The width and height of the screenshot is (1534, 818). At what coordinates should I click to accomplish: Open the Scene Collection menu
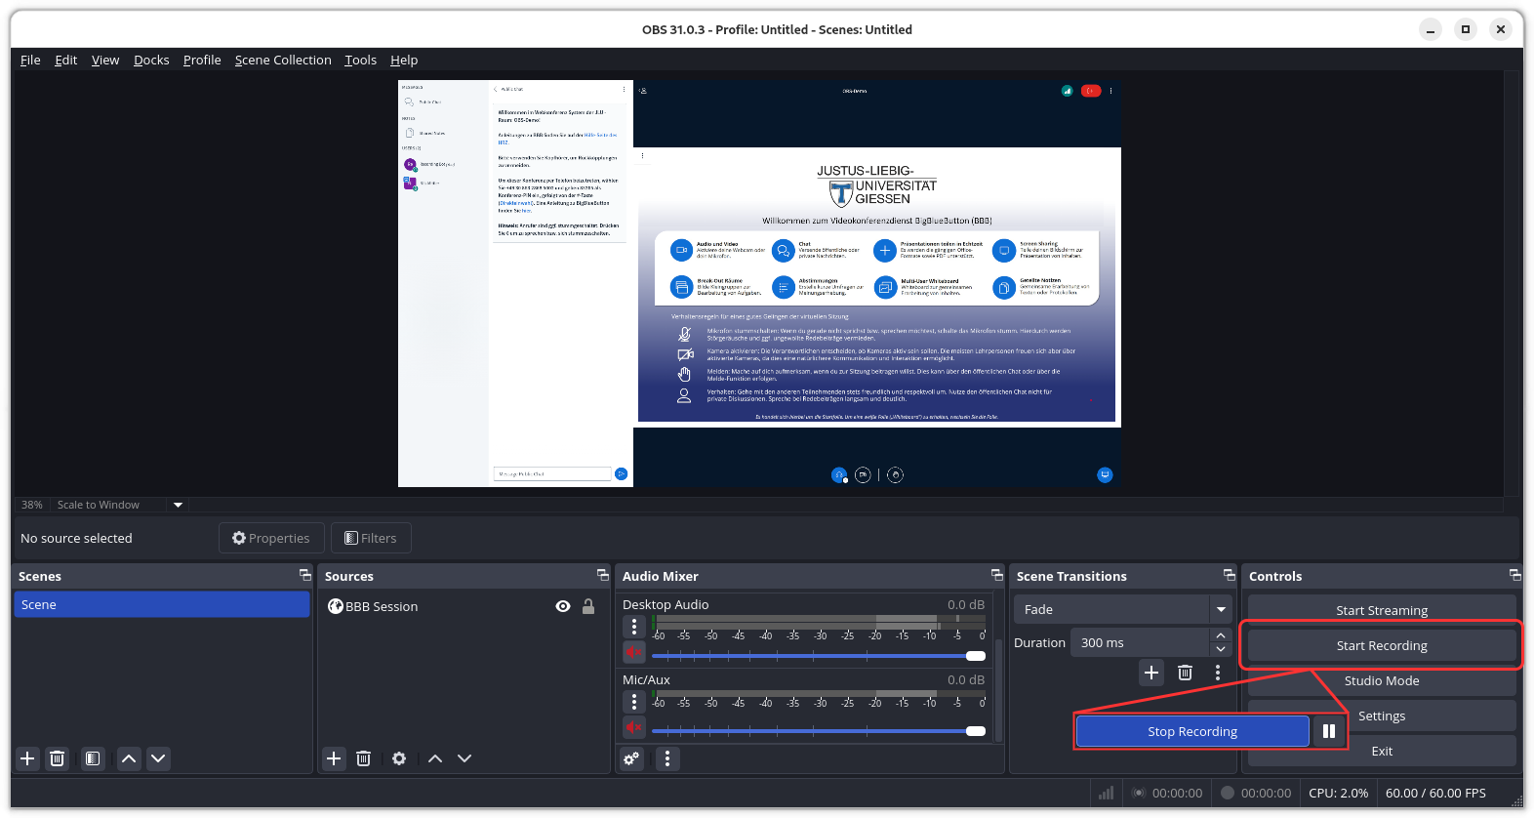(x=283, y=60)
